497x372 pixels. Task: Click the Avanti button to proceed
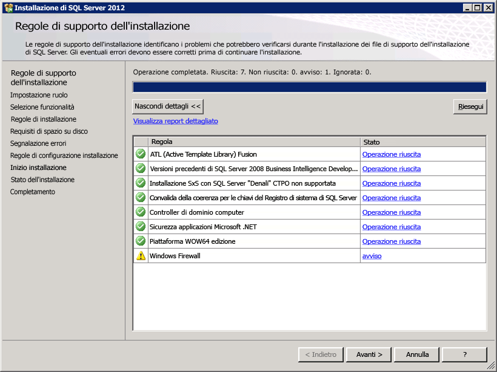coord(369,354)
